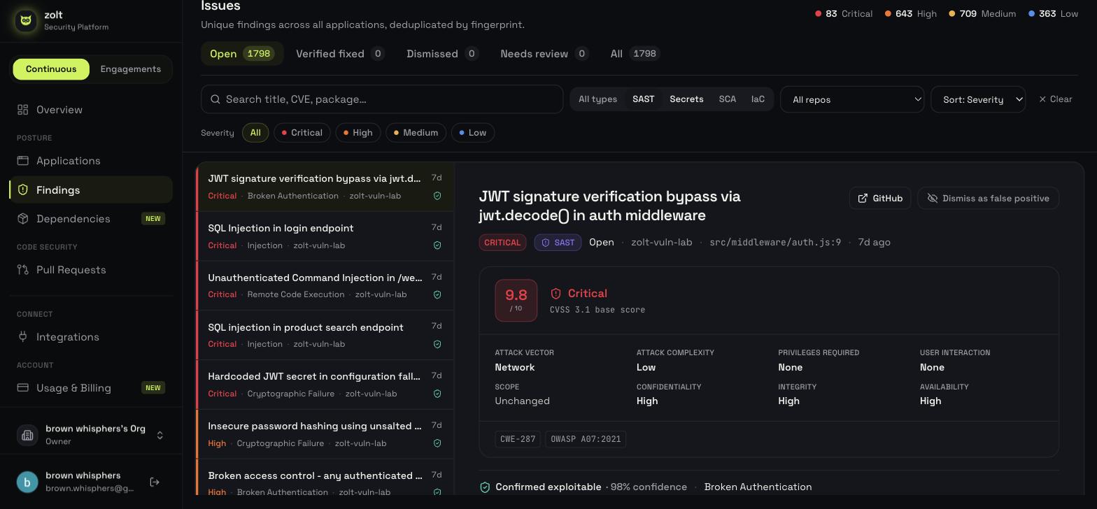The width and height of the screenshot is (1097, 509).
Task: Click the Usage & Billing card icon
Action: [23, 388]
